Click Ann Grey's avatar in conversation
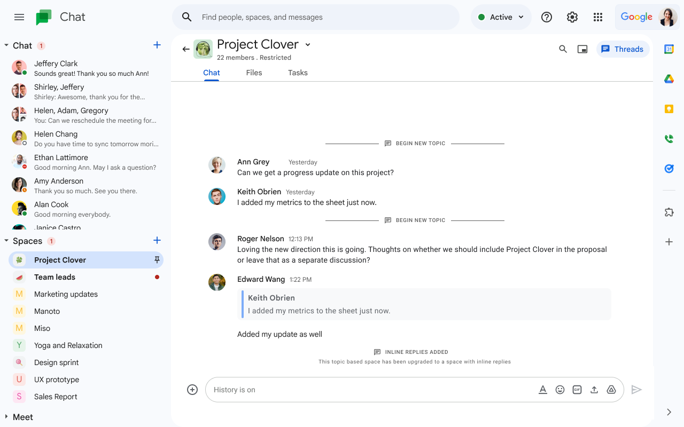 point(217,165)
